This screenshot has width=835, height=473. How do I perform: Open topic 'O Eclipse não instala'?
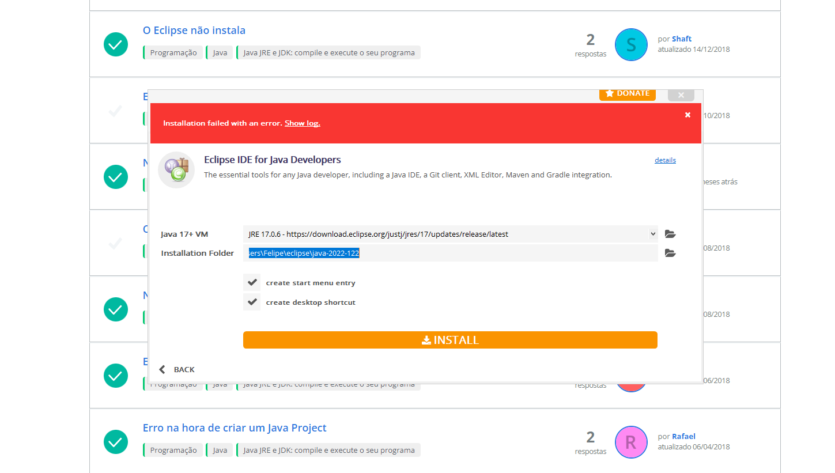(194, 31)
